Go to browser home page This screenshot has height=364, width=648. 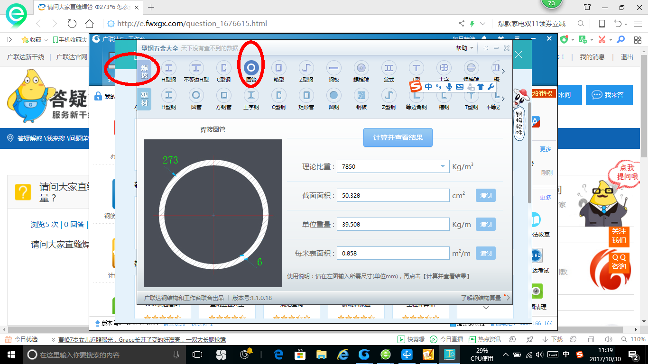point(89,24)
